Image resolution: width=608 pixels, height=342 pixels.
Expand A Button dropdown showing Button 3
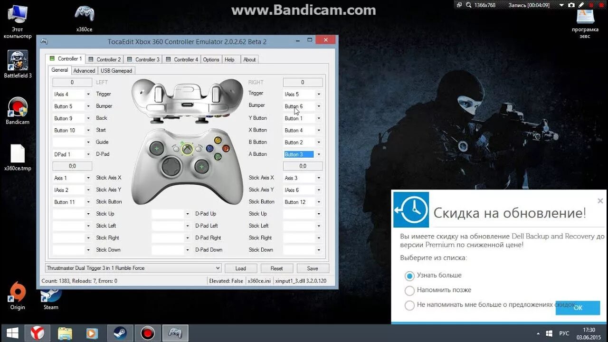319,154
